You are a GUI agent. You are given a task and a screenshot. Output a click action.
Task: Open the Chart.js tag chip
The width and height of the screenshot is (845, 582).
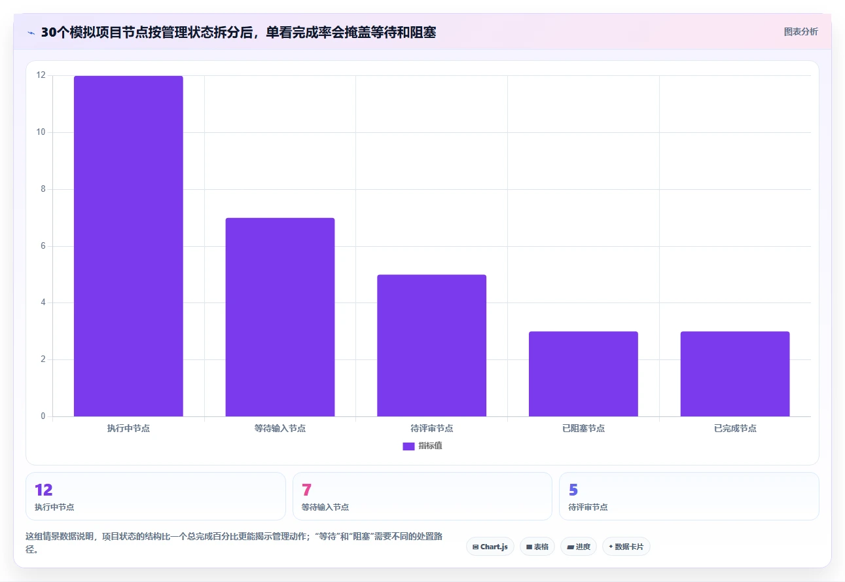tap(490, 547)
